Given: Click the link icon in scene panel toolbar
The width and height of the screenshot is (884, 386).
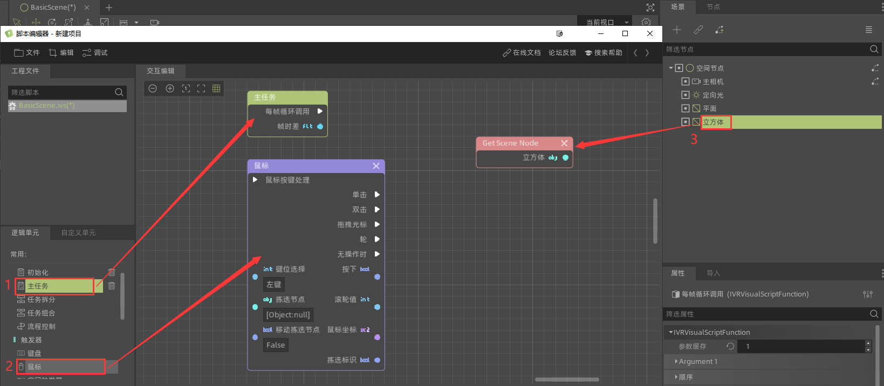Looking at the screenshot, I should point(698,30).
